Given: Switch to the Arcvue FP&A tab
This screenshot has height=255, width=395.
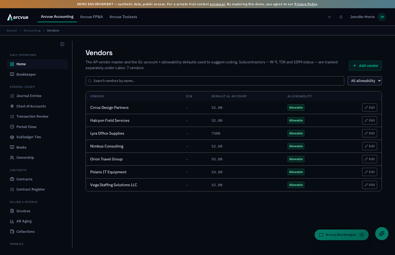Looking at the screenshot, I should 91,17.
